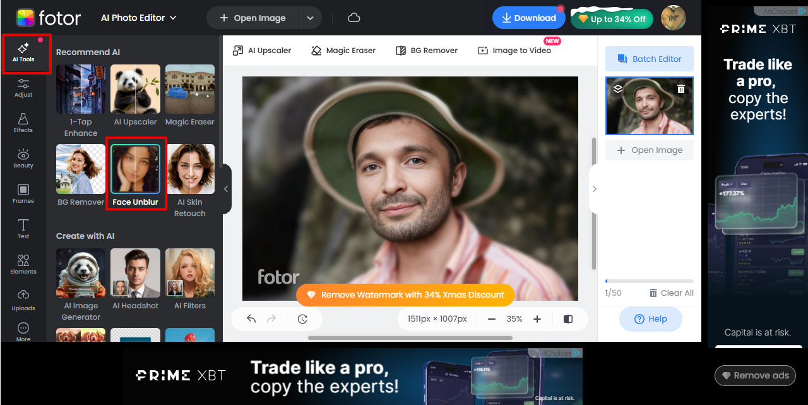Viewport: 808px width, 405px height.
Task: Adjust the usage progress slider below the layers
Action: pos(649,281)
